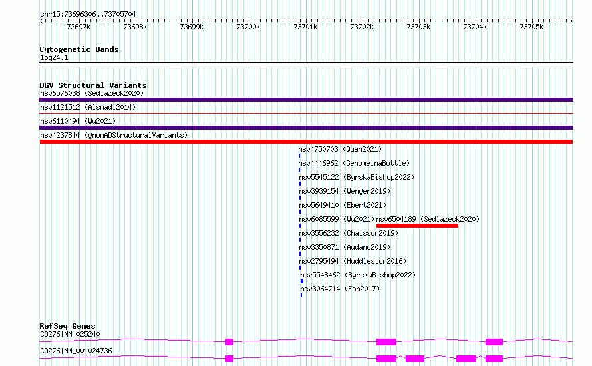Screen dimensions: 592x366
Task: Select nsv3939154 (Wenger2019) variant
Action: [x=345, y=191]
